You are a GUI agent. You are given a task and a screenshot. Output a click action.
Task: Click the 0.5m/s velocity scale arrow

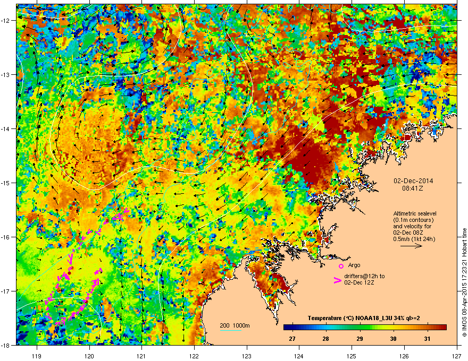[x=411, y=246]
